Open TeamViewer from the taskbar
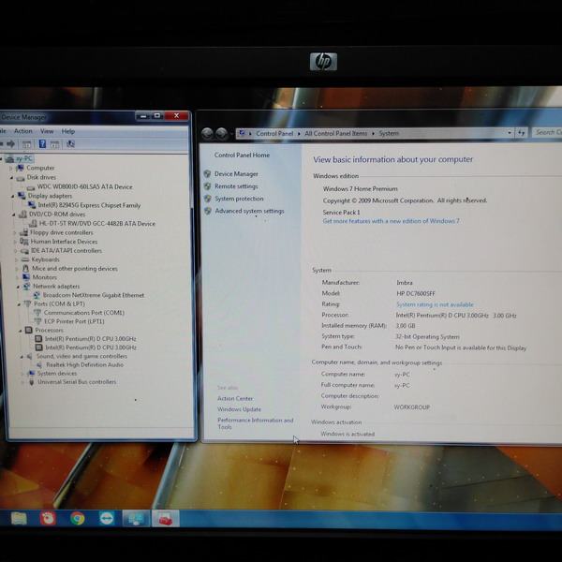The image size is (562, 562). [x=107, y=519]
